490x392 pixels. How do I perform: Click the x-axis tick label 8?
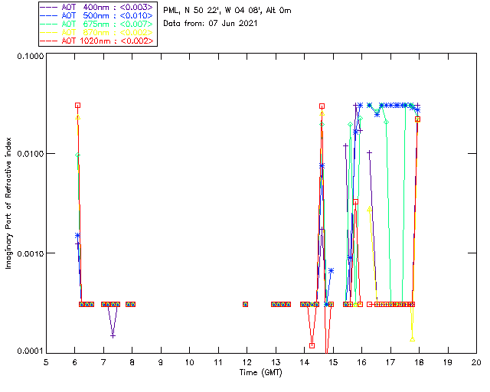point(132,362)
